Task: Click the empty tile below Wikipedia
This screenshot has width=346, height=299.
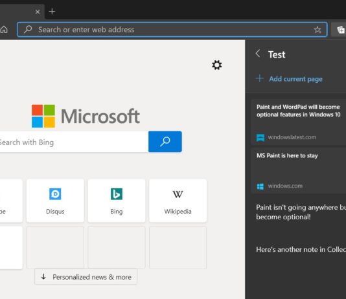Action: click(178, 247)
